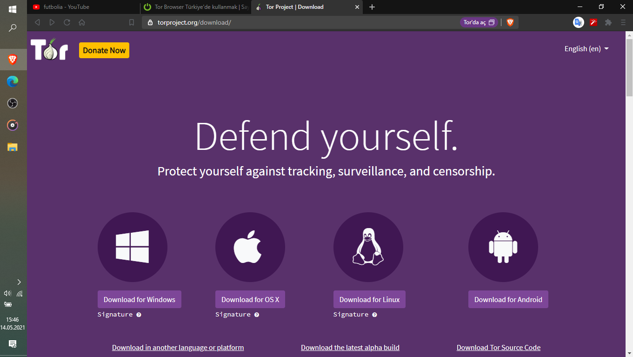Viewport: 633px width, 357px height.
Task: Go to the browser home page
Action: [82, 22]
